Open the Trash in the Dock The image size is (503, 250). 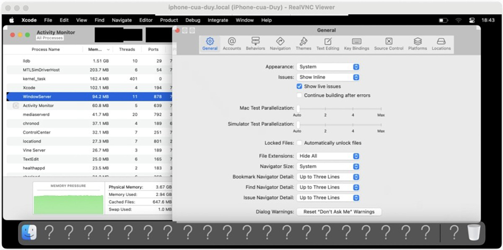(x=474, y=232)
